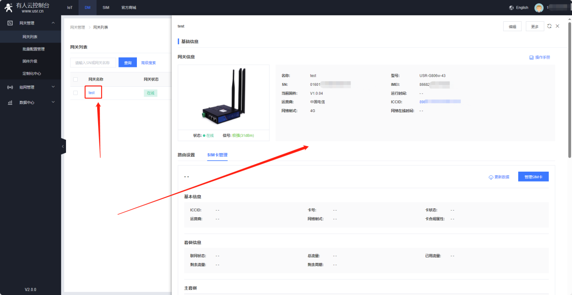Click the 更新数据 cloud download icon
The height and width of the screenshot is (295, 572).
[491, 177]
